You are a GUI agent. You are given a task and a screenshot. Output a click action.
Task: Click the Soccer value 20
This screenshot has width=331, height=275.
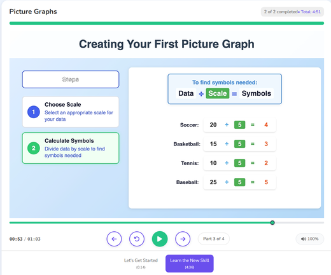coord(213,125)
